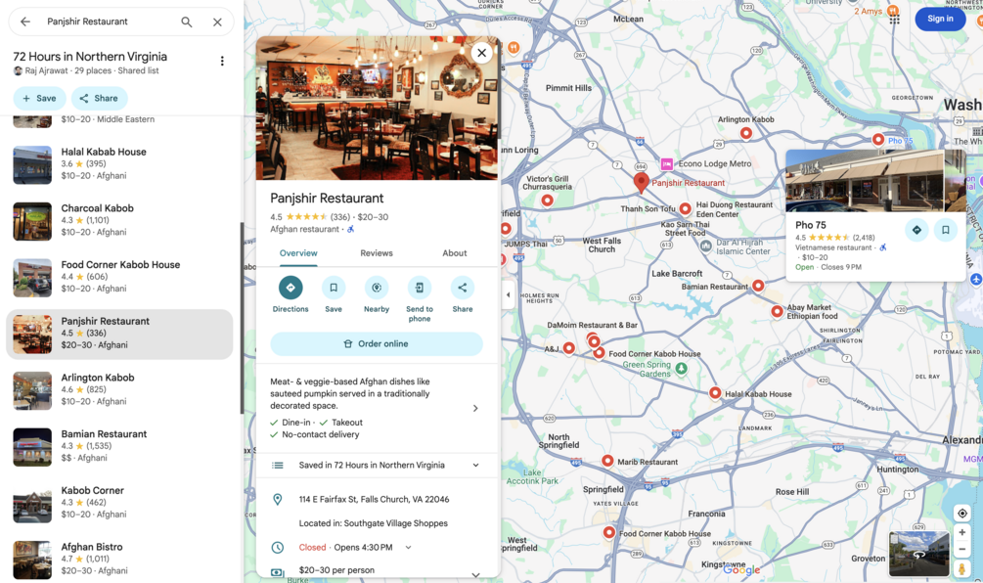Show your location on the map

[961, 514]
